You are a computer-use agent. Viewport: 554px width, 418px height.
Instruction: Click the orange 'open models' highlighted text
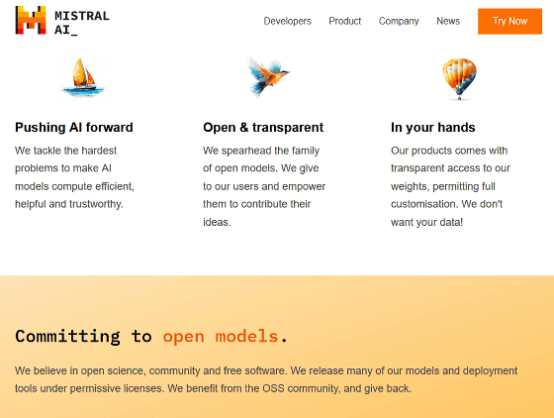221,337
